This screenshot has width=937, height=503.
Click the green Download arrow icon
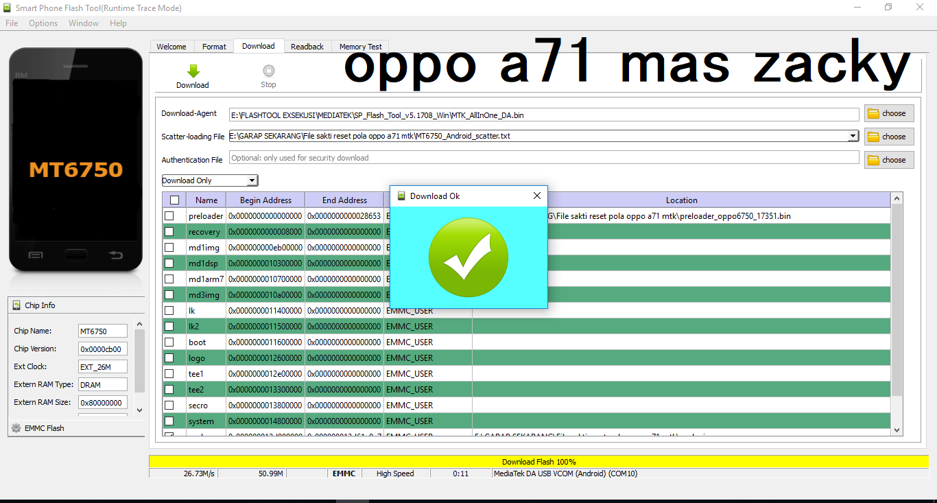tap(193, 71)
